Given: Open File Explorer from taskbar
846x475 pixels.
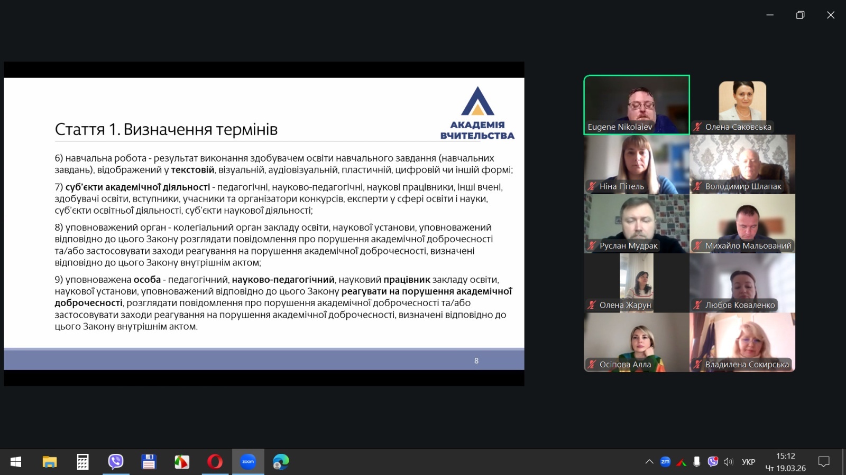Looking at the screenshot, I should (x=50, y=462).
